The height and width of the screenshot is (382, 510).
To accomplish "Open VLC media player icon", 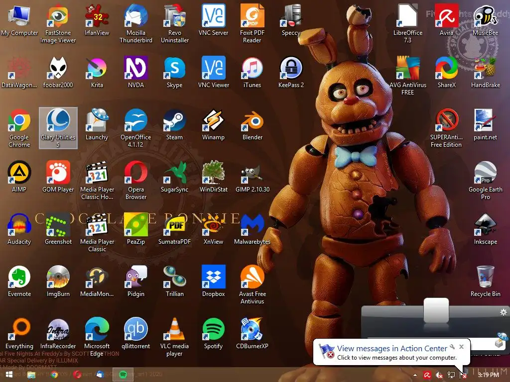I will 175,338.
